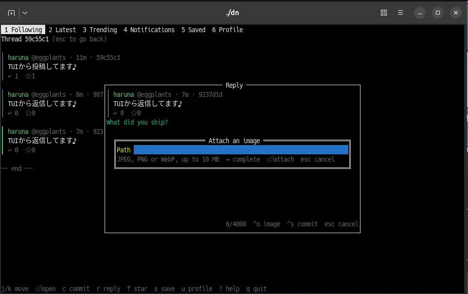Viewport: 468px width, 294px height.
Task: Click the 'What did you ship?' reply prompt
Action: coord(137,123)
